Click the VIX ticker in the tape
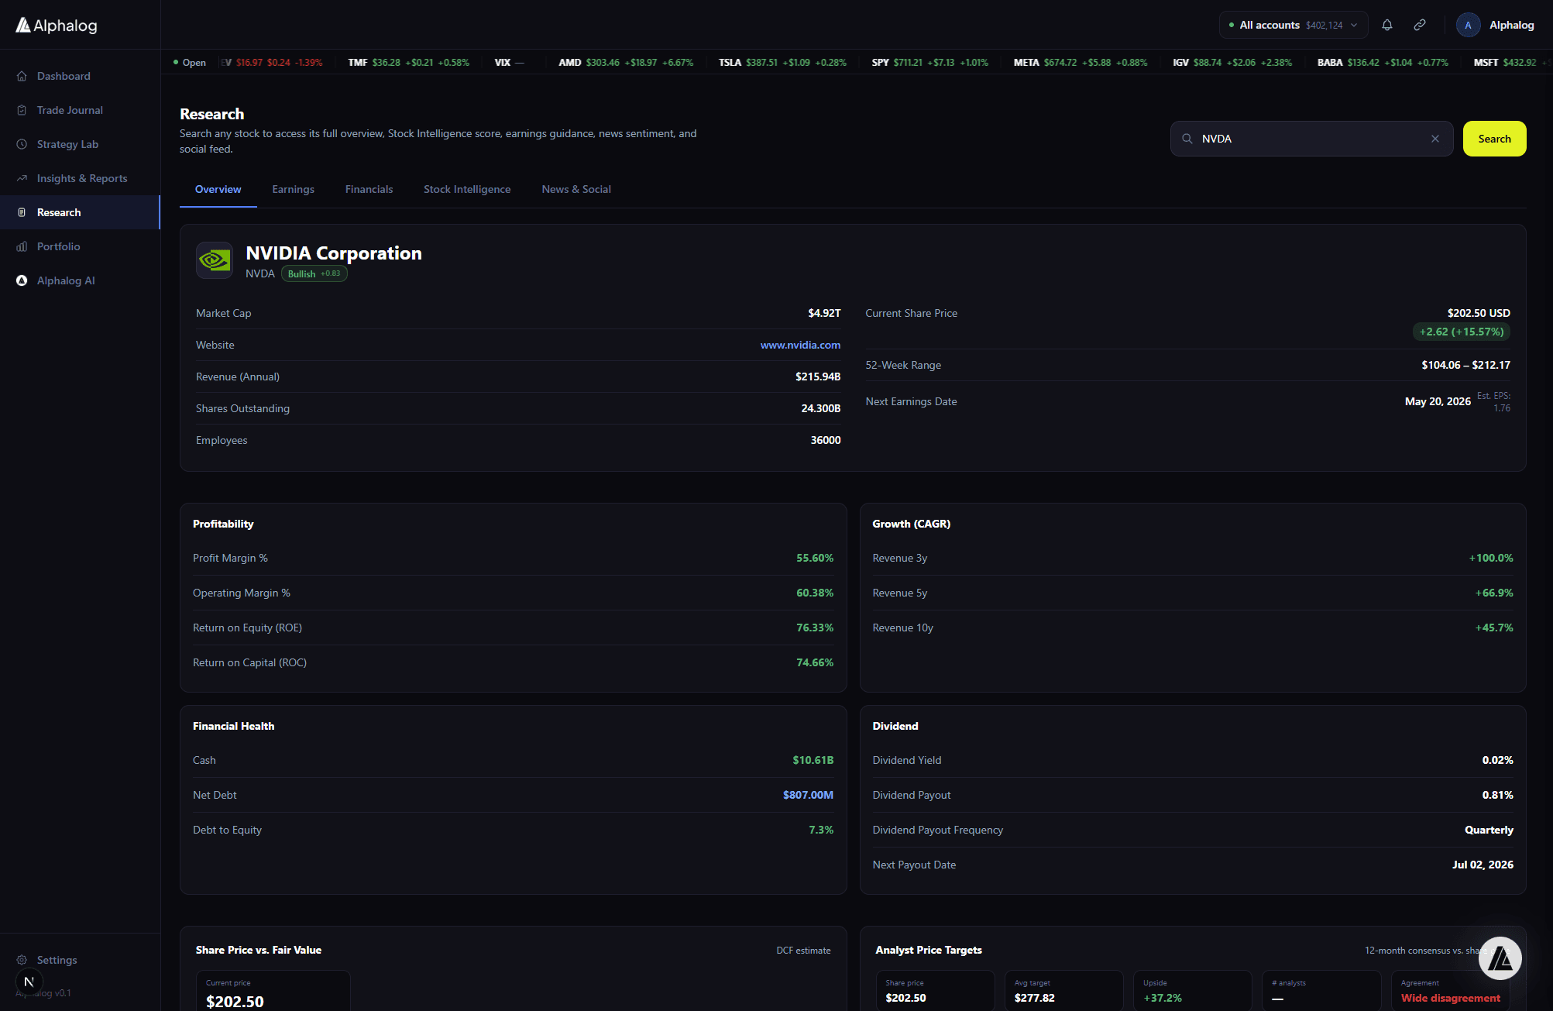Viewport: 1553px width, 1011px height. (x=509, y=63)
